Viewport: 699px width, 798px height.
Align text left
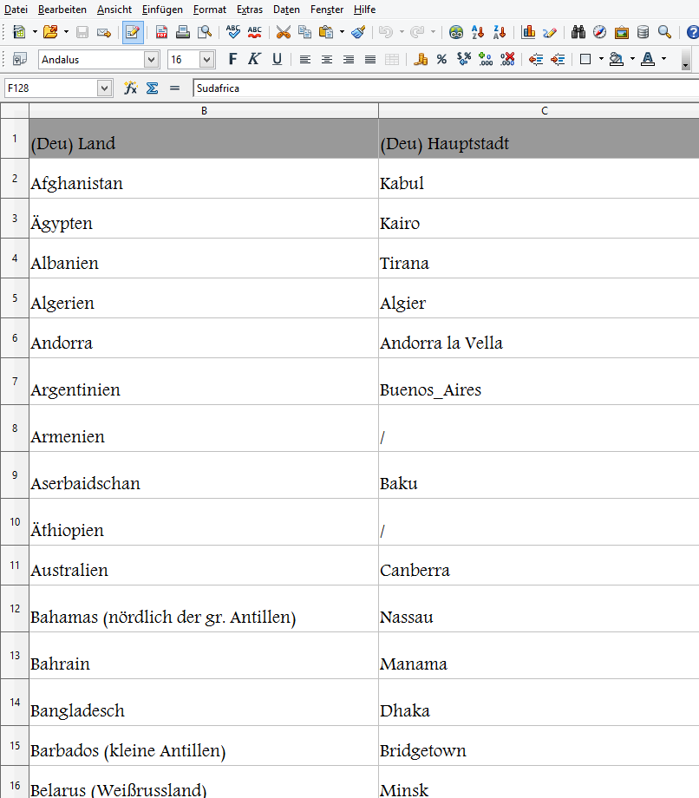point(304,60)
